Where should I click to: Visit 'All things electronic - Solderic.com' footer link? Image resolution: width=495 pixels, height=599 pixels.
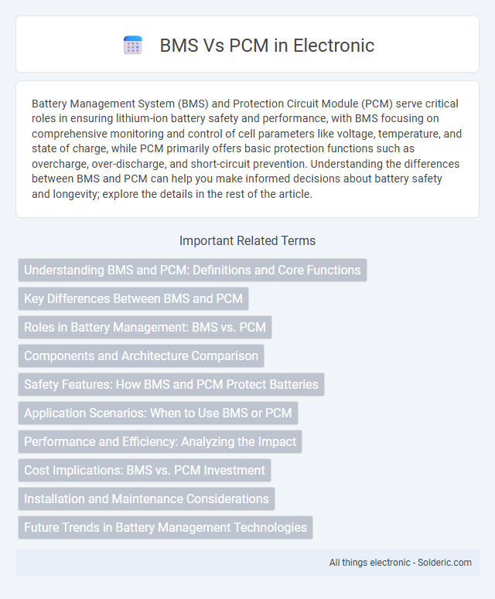click(400, 563)
